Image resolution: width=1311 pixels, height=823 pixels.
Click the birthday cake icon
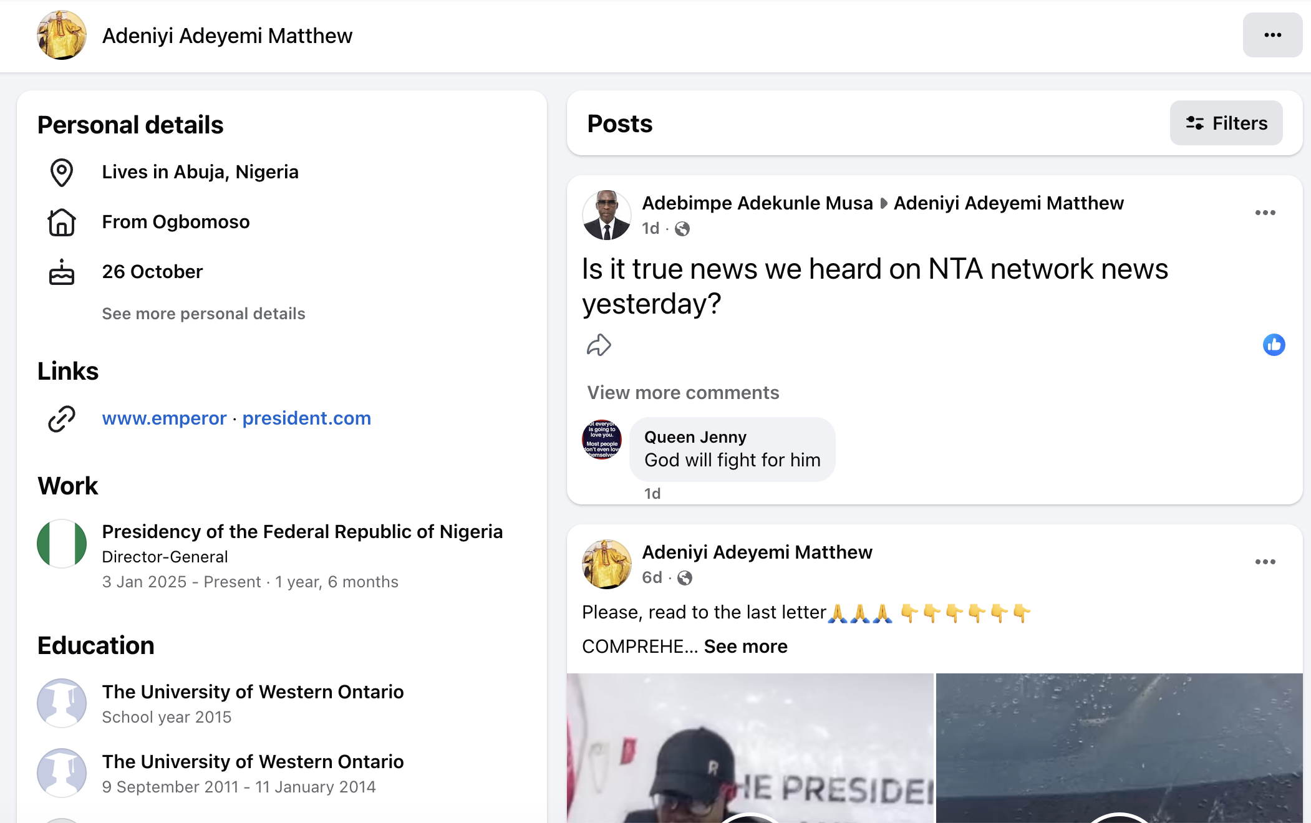pyautogui.click(x=62, y=272)
